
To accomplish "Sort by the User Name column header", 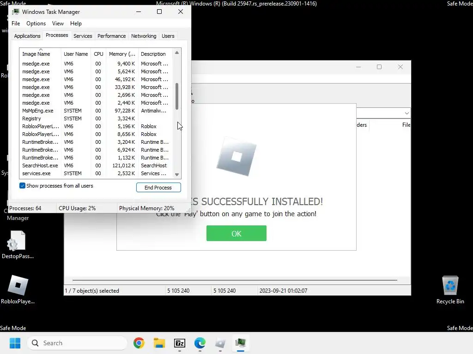I will [76, 54].
